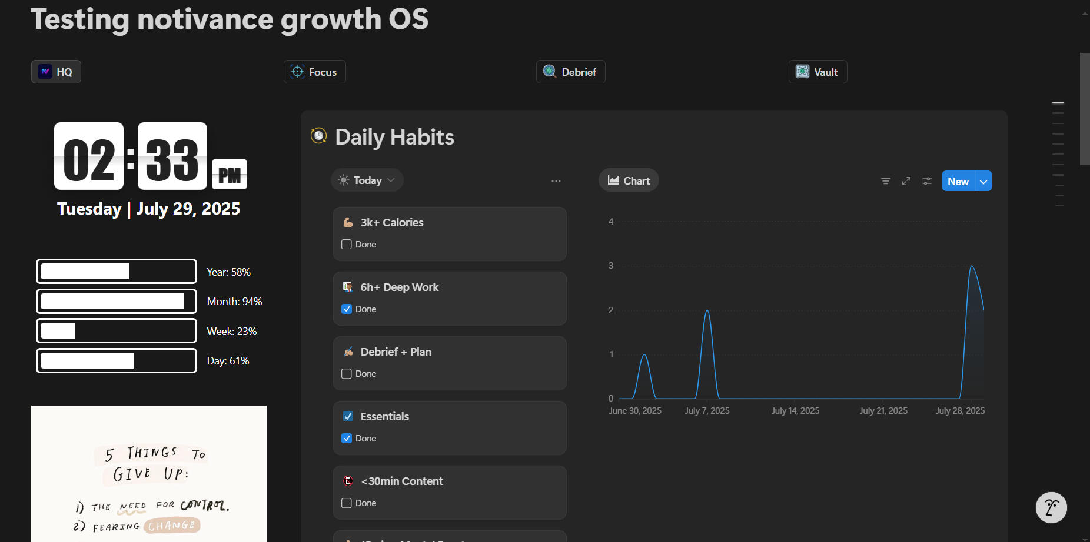Click the expand full-page arrows icon
This screenshot has width=1090, height=542.
pos(906,181)
